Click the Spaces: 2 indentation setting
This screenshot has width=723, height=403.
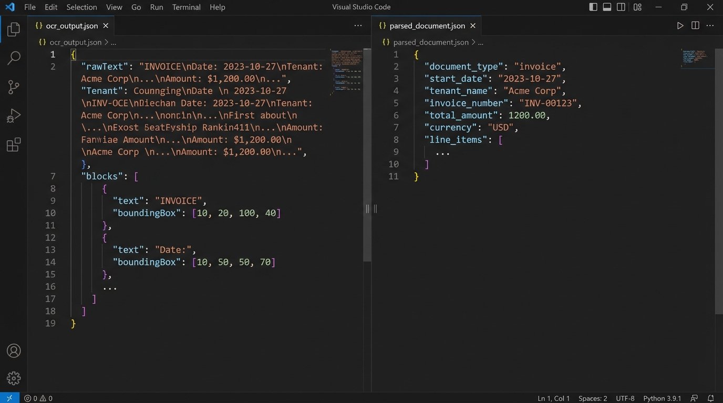[593, 398]
